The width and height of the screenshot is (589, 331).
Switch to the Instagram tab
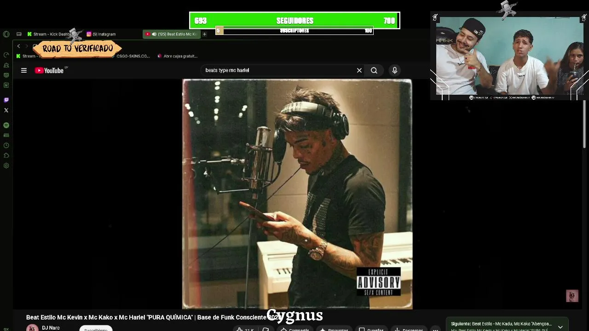click(101, 34)
